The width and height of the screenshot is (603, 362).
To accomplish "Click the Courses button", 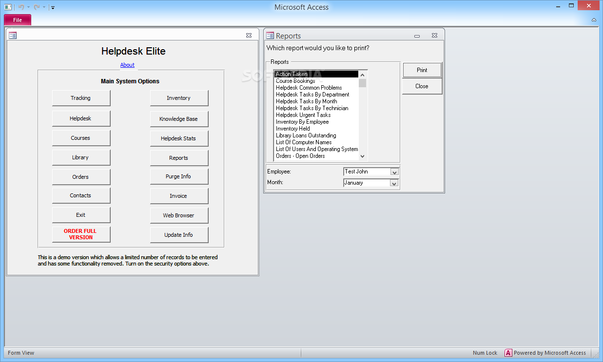I will 81,138.
